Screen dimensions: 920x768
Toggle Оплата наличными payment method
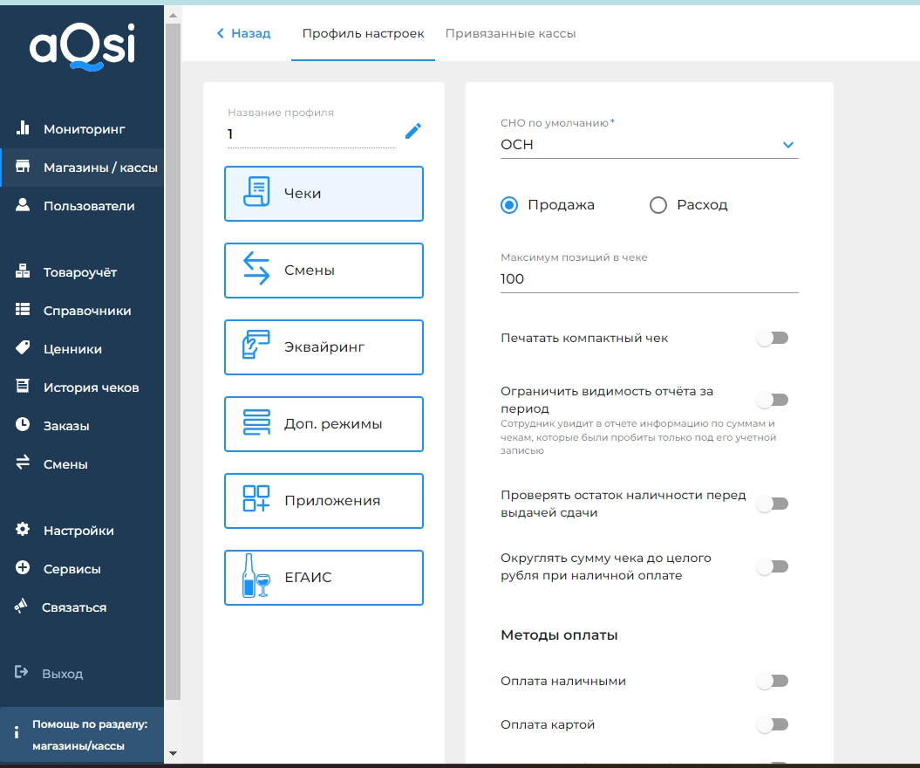pyautogui.click(x=773, y=681)
